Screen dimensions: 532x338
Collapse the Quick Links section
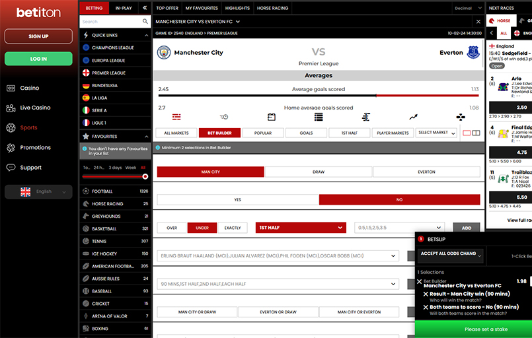146,35
